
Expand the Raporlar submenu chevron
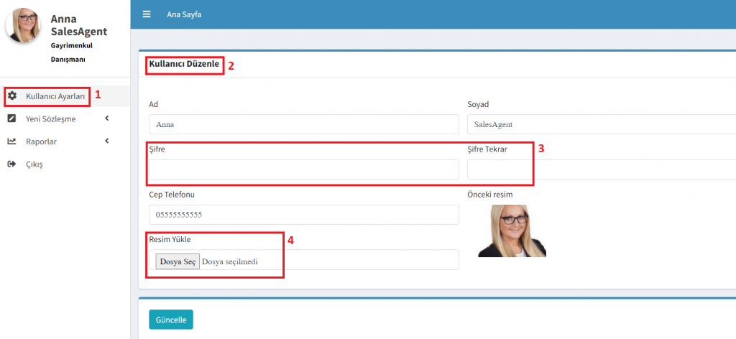[x=107, y=141]
